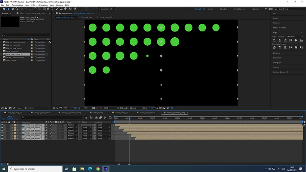Select the Clone Stamp tool
The height and width of the screenshot is (172, 306).
61,9
